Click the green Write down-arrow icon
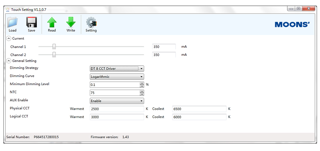Image resolution: width=320 pixels, height=151 pixels. 71,23
